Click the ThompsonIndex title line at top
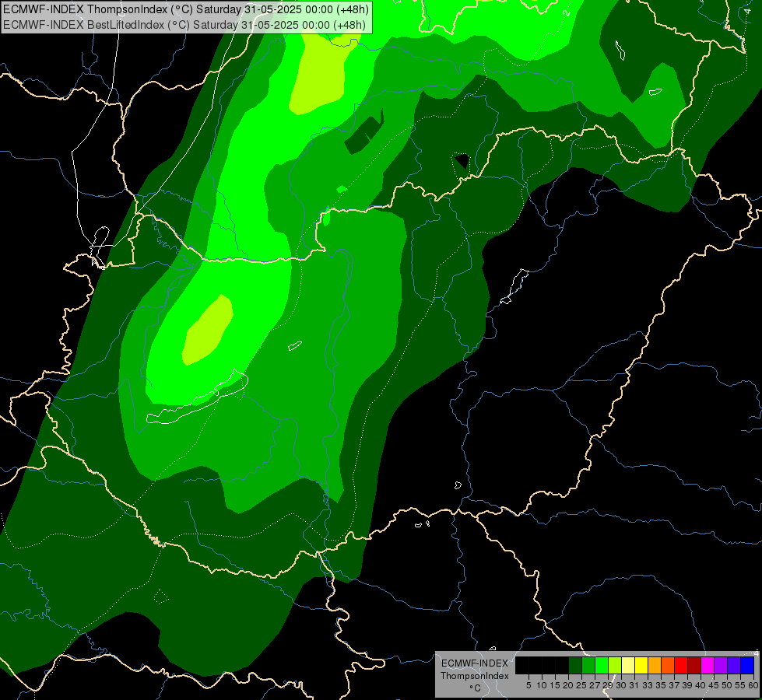The image size is (762, 700). click(x=186, y=9)
